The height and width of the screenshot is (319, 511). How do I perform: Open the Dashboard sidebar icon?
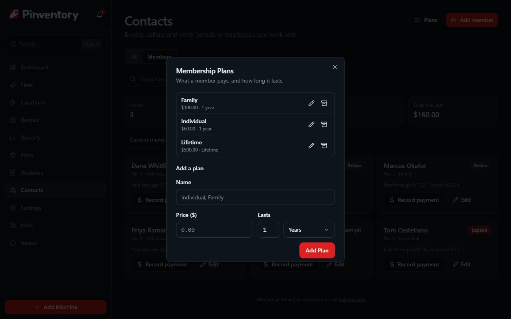(x=13, y=67)
